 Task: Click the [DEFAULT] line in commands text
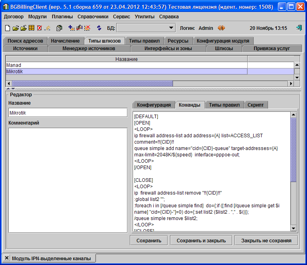point(146,117)
